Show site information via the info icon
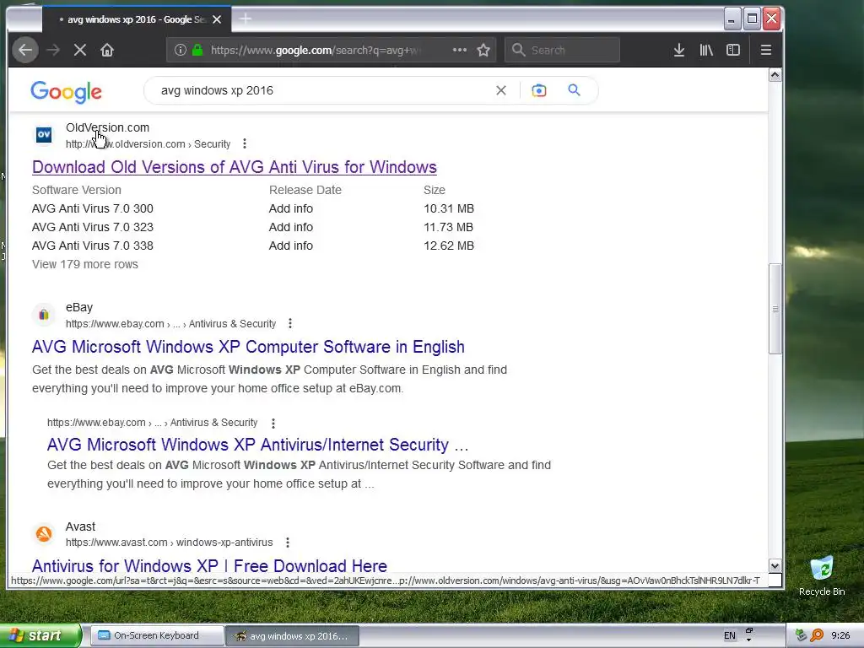This screenshot has height=648, width=864. pos(181,50)
